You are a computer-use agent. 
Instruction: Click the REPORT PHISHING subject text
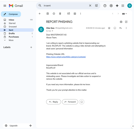59,22
